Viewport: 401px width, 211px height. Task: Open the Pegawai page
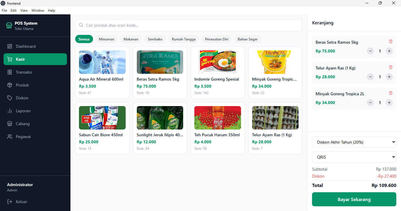click(35, 137)
